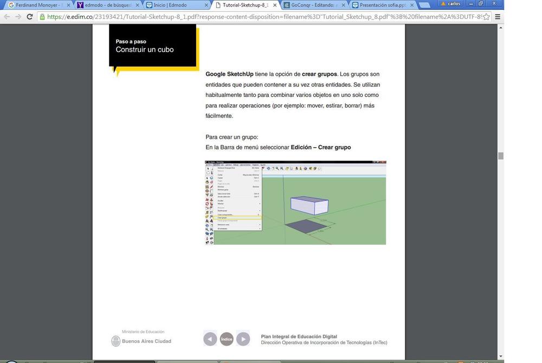This screenshot has height=363, width=542.
Task: Click the 'Paso a paso' label
Action: click(x=131, y=41)
